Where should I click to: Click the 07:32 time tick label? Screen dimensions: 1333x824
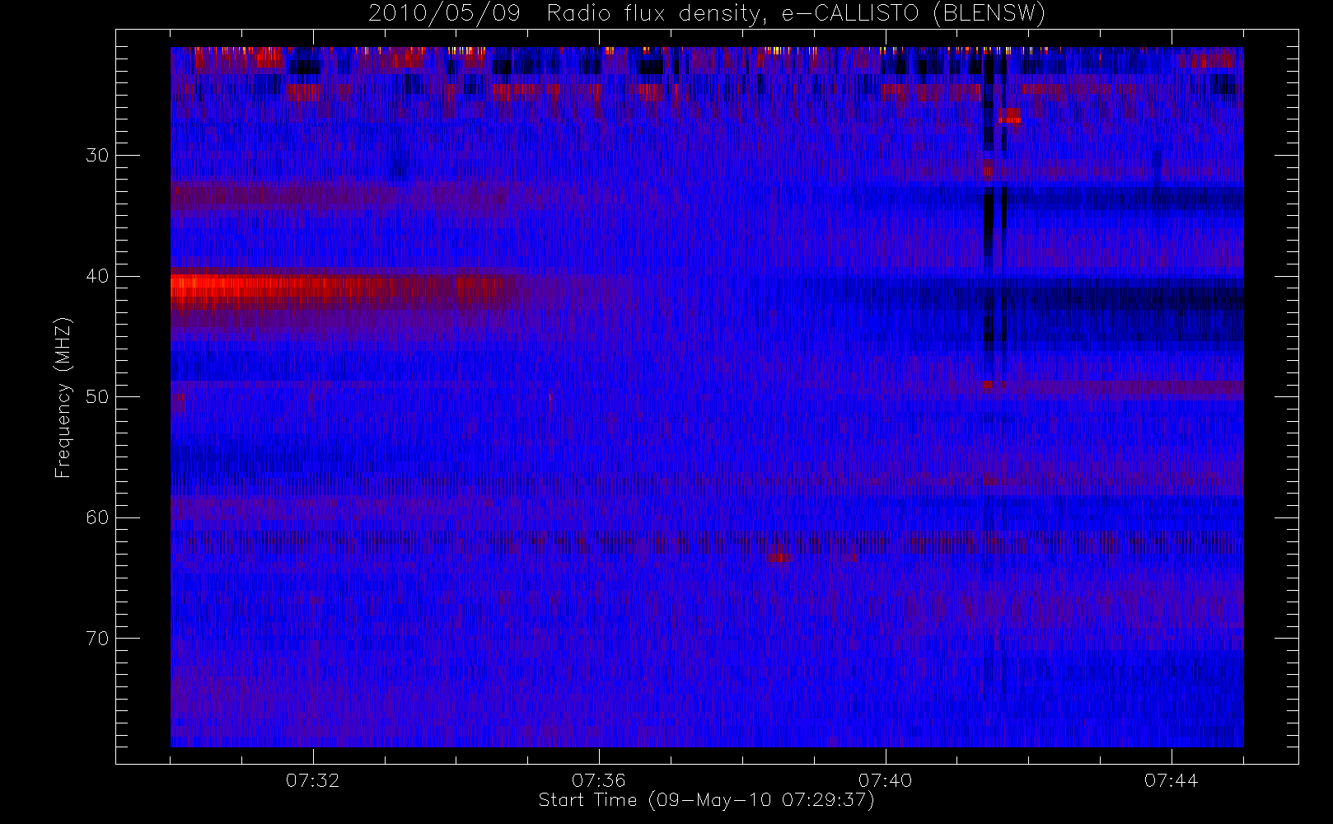[x=312, y=780]
